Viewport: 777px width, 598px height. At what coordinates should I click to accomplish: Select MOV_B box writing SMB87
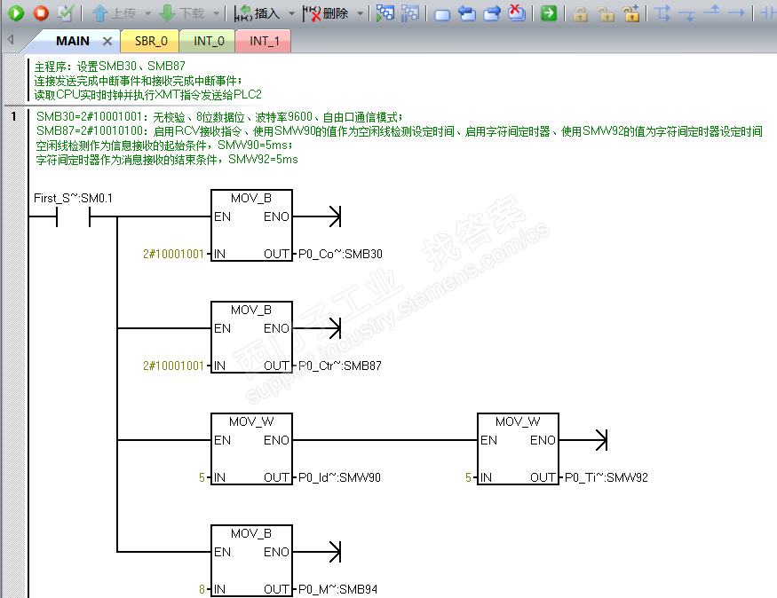pos(251,337)
